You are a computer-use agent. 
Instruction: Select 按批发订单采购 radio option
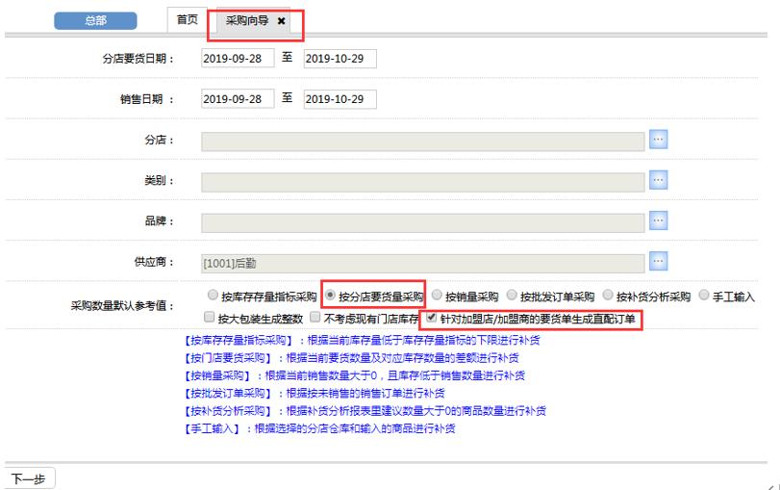512,296
